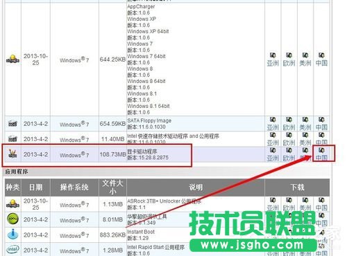Click the 中国 download icon for ASRock 3TB+ Unlocker
The height and width of the screenshot is (256, 347).
tap(321, 200)
